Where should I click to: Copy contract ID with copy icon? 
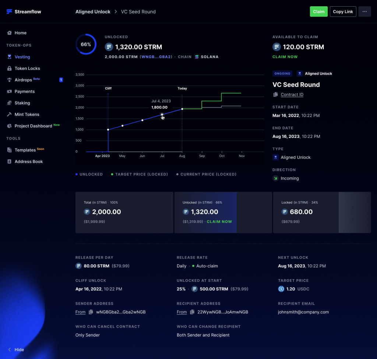(275, 95)
